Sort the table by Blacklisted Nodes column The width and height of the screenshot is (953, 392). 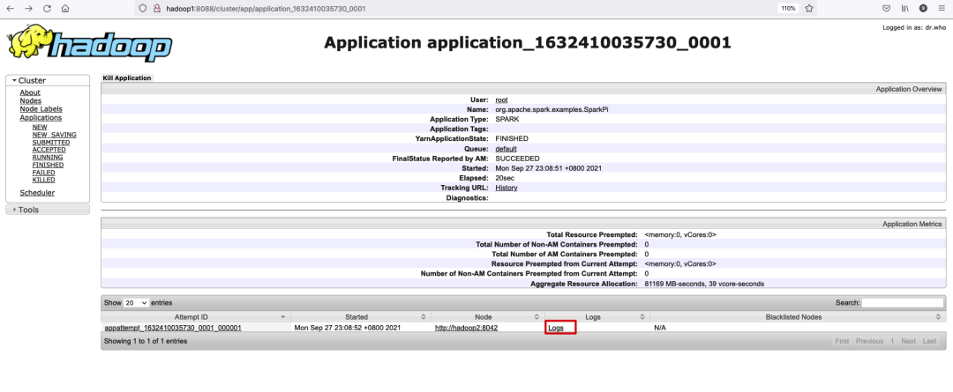(x=798, y=317)
